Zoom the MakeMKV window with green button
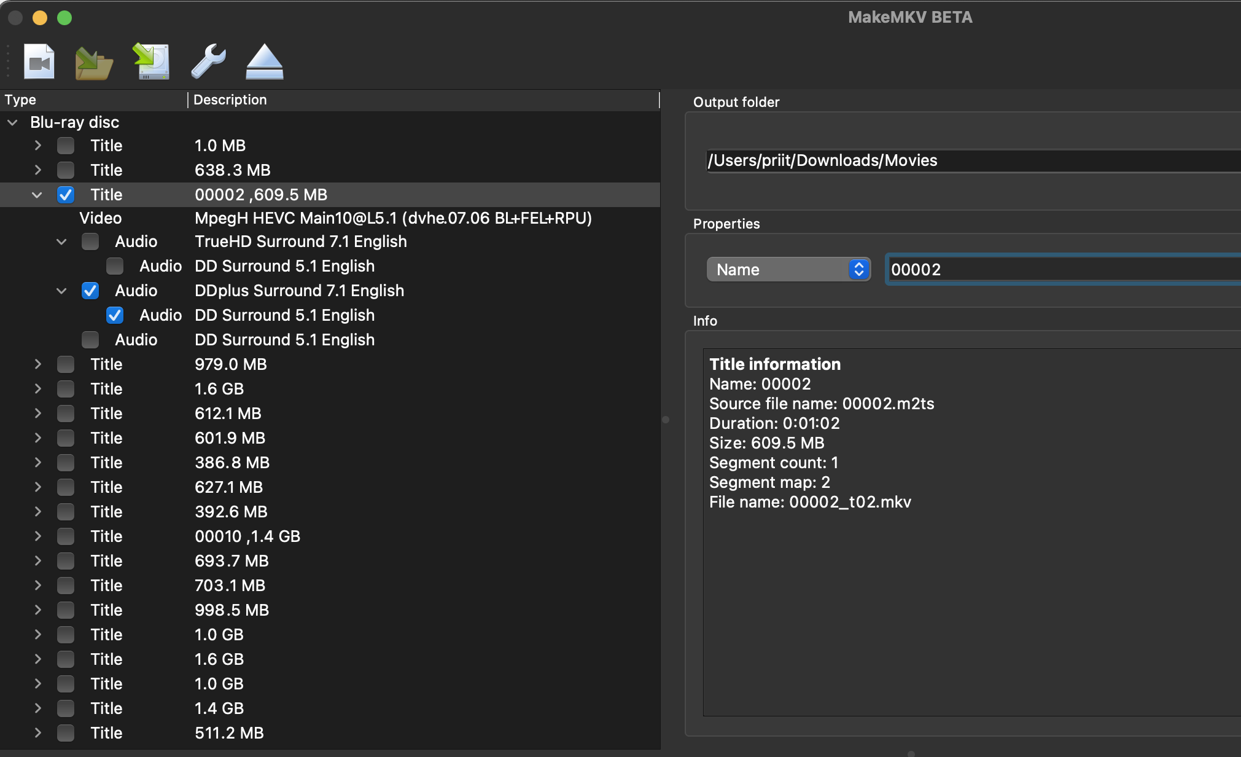Screen dimensions: 1241x757 [64, 18]
